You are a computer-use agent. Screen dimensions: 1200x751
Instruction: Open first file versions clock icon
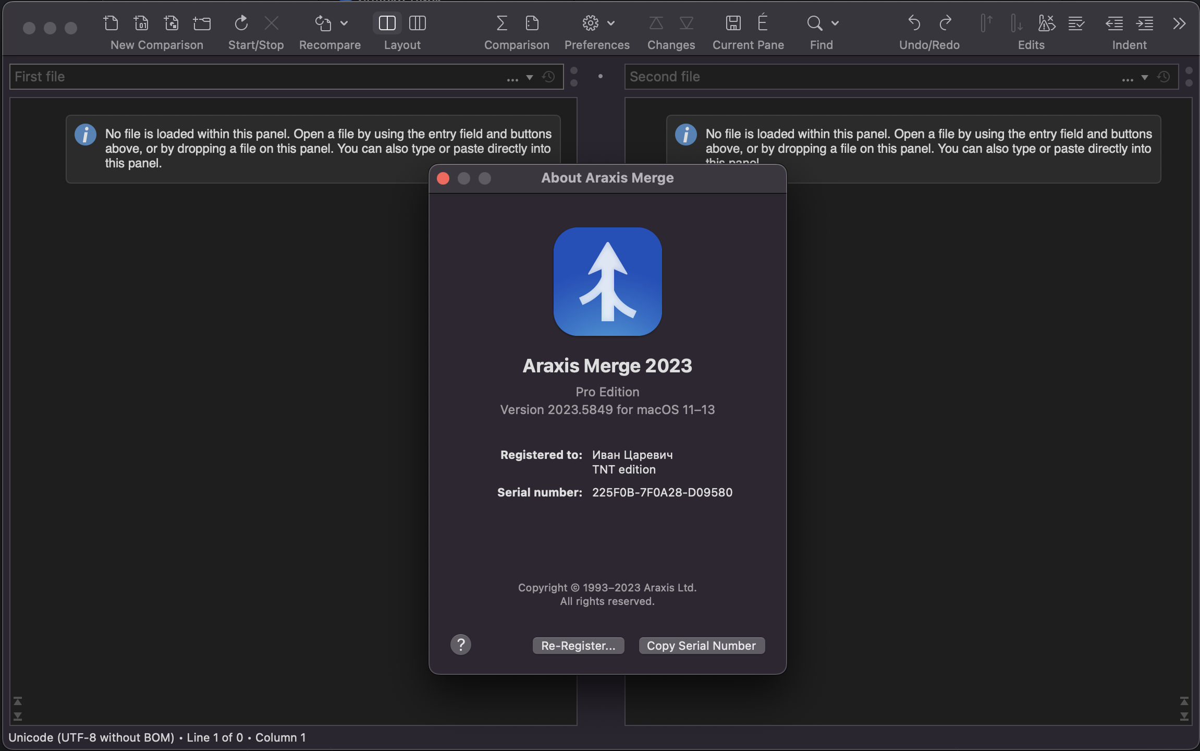click(548, 77)
